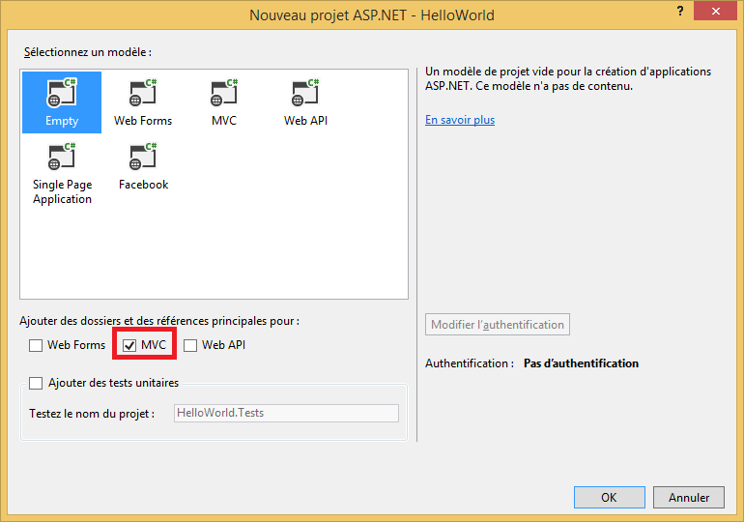Uncheck the MVC references checkbox
Screen dimensions: 744x522
pyautogui.click(x=129, y=345)
